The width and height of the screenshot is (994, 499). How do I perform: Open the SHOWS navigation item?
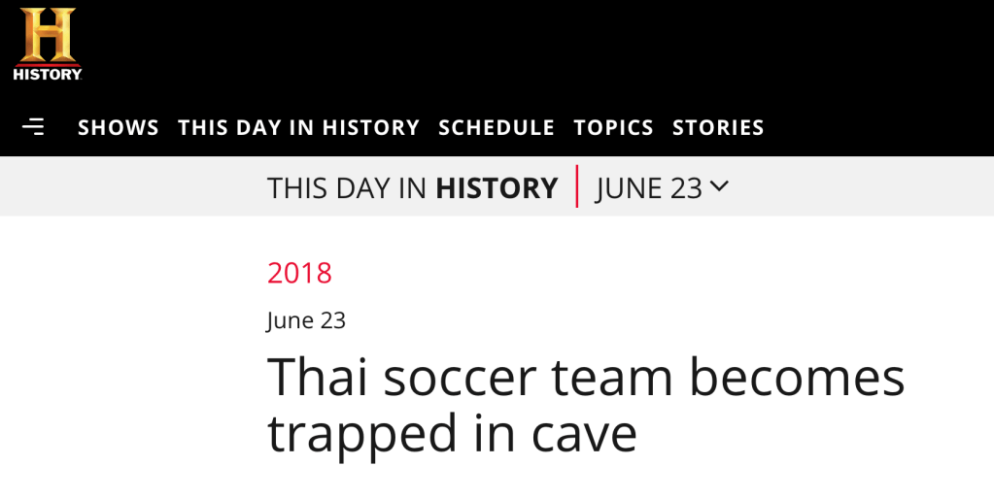pyautogui.click(x=119, y=127)
